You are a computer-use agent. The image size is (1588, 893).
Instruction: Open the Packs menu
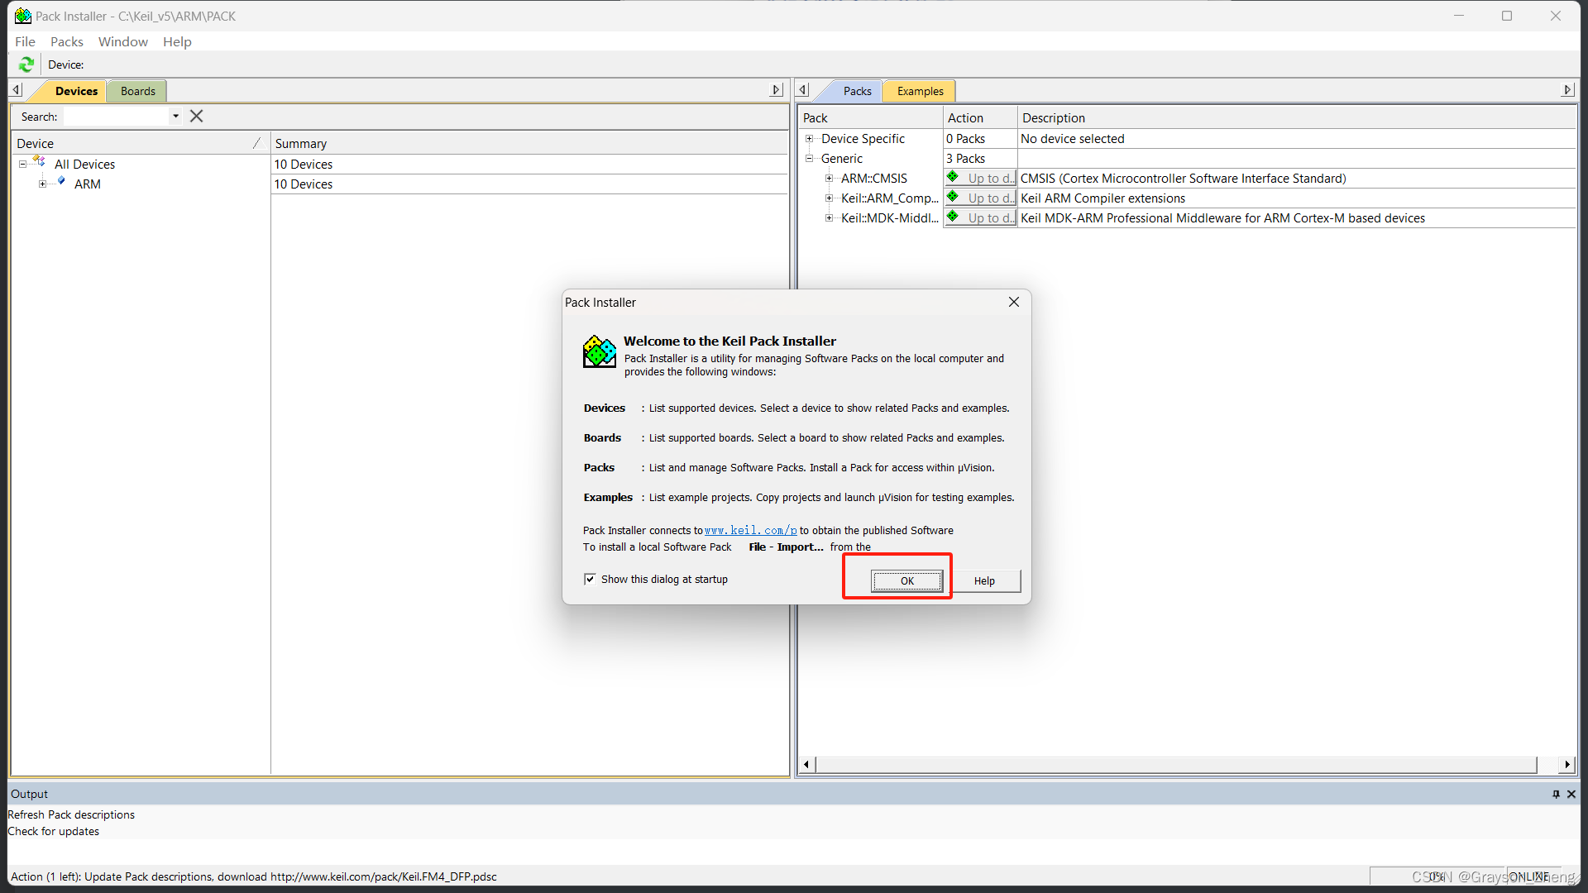pyautogui.click(x=67, y=41)
